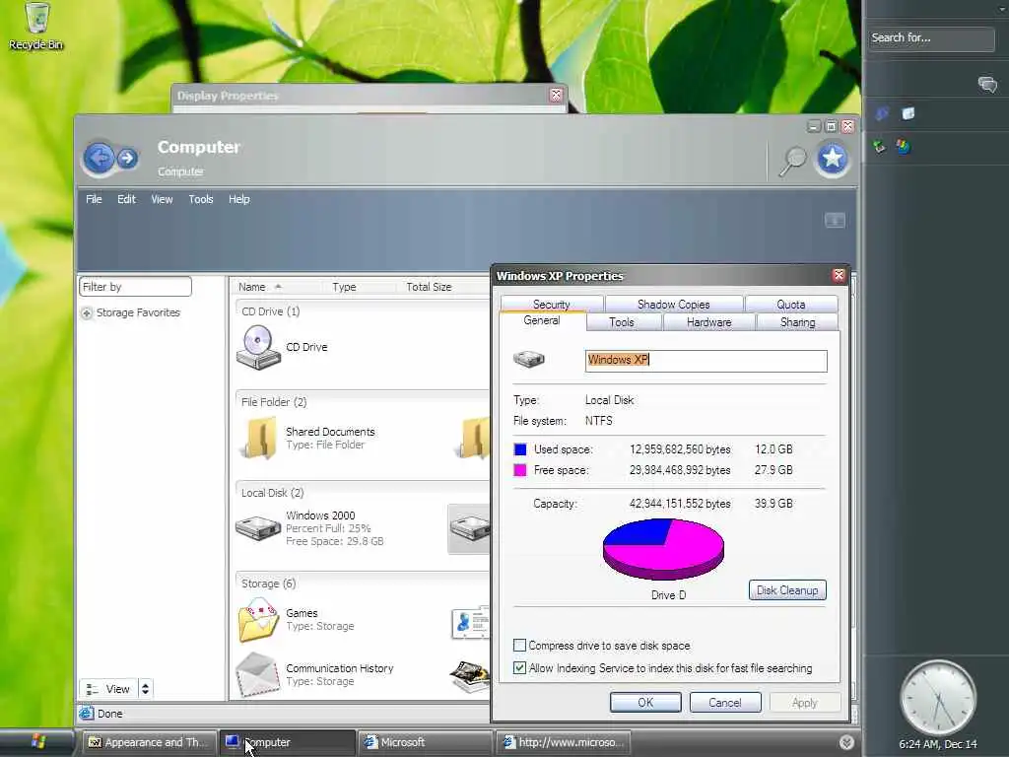Open the Shared Documents folder icon
This screenshot has width=1009, height=757.
coord(260,439)
